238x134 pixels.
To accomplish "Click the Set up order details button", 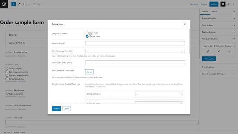I will click(89, 72).
